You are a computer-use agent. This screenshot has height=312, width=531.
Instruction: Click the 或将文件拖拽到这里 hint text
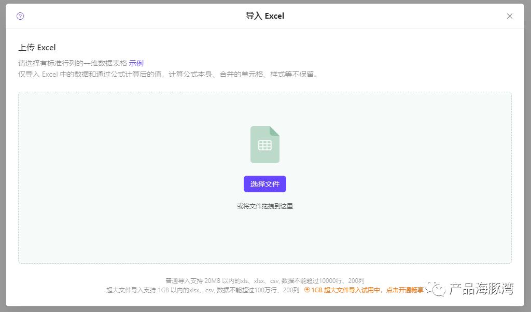(265, 205)
